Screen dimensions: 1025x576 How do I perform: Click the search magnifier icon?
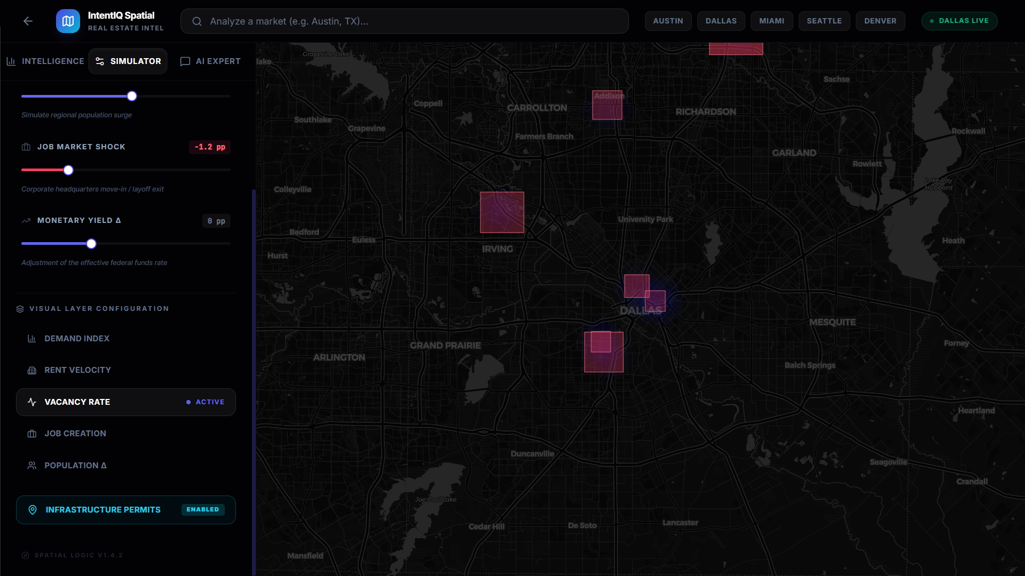(x=197, y=21)
